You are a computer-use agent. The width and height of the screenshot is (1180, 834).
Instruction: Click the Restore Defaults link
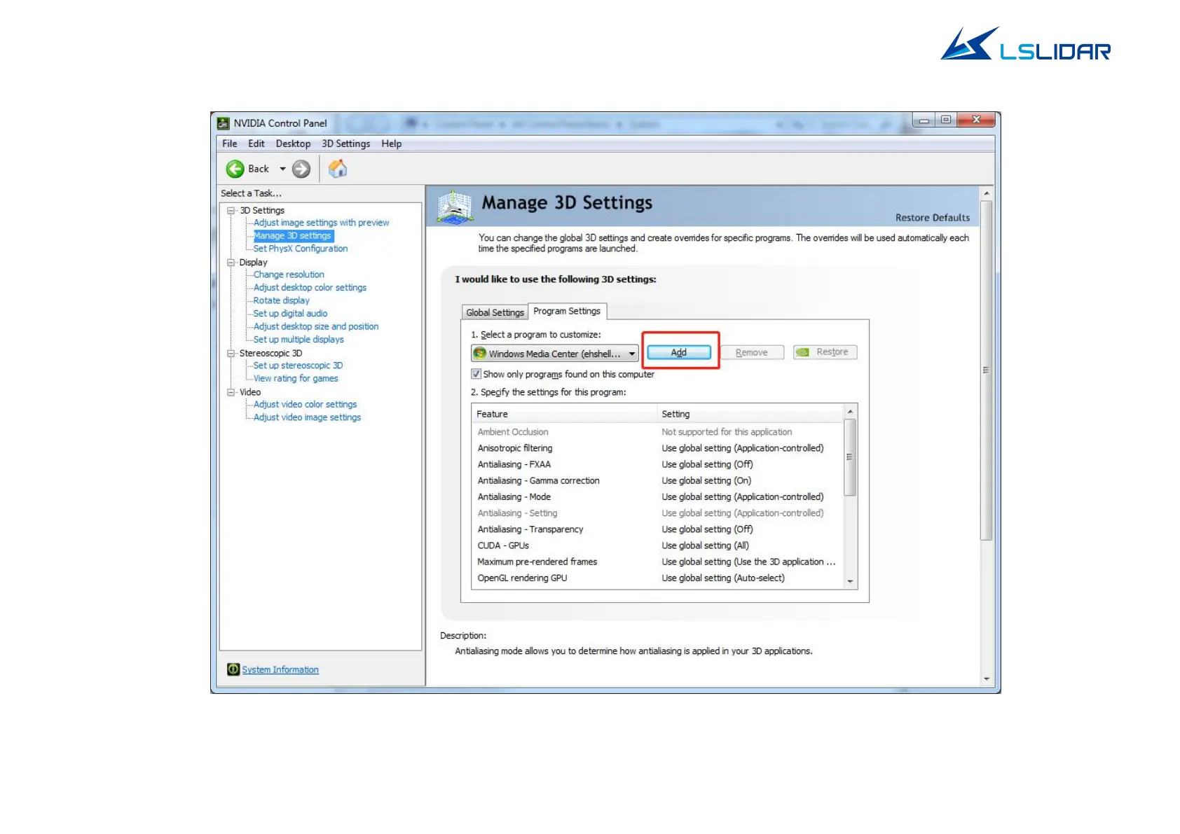coord(933,218)
